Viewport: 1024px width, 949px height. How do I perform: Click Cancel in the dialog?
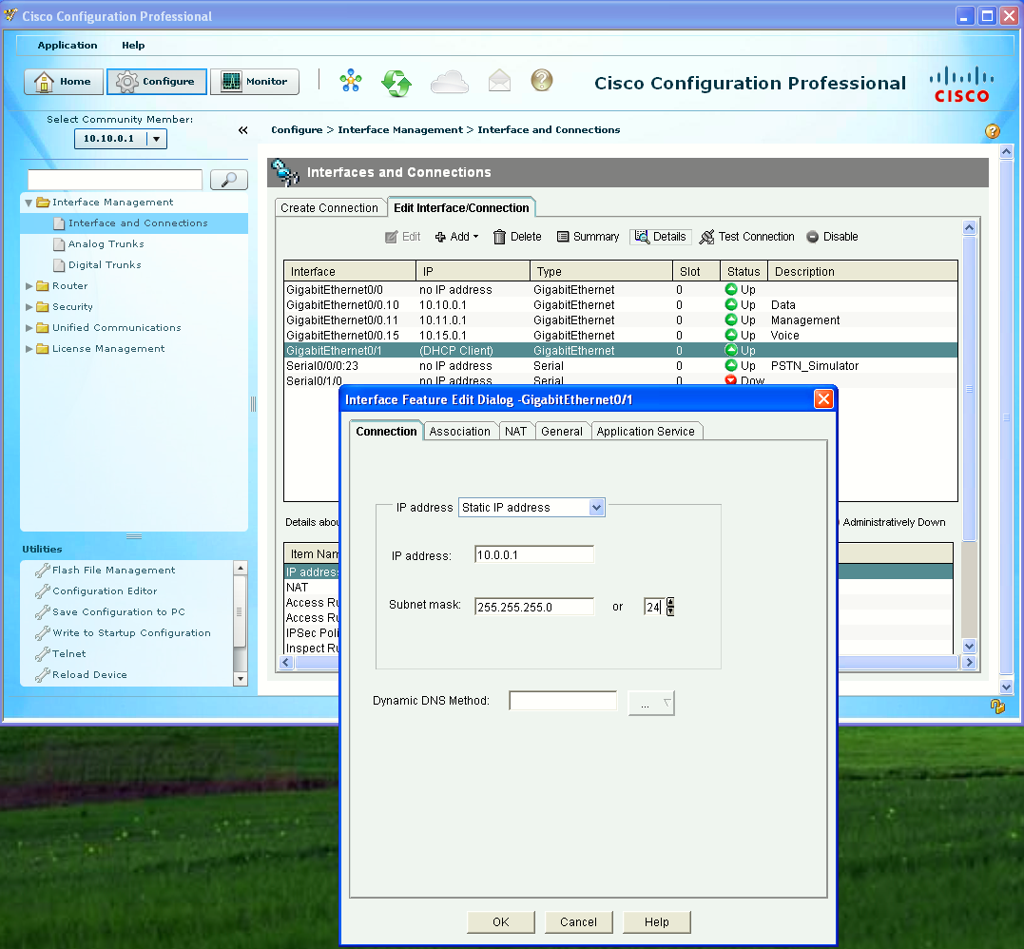[x=579, y=922]
